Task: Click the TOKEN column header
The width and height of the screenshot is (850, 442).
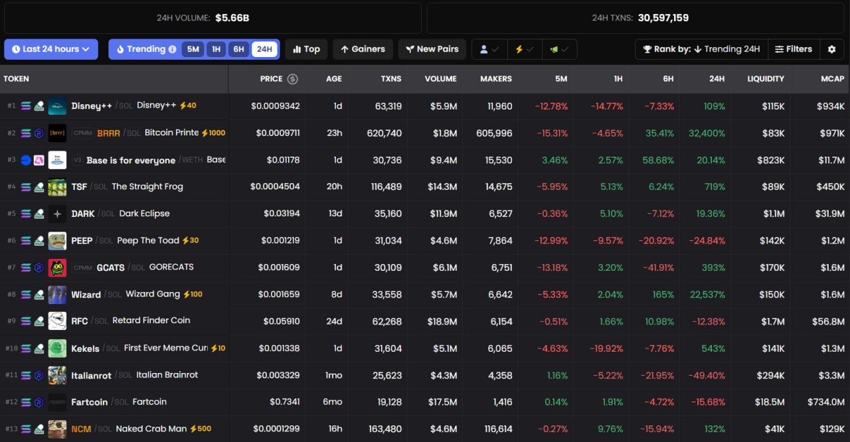Action: pyautogui.click(x=16, y=79)
